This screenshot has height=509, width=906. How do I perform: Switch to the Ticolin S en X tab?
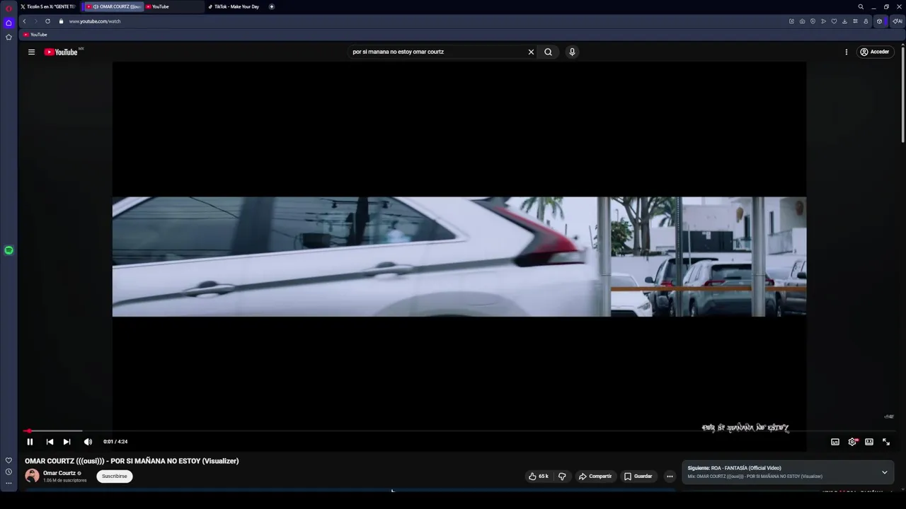click(47, 6)
